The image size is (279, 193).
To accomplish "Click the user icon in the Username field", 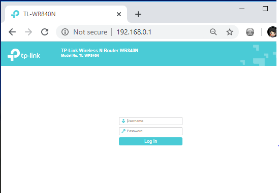I will tap(123, 121).
